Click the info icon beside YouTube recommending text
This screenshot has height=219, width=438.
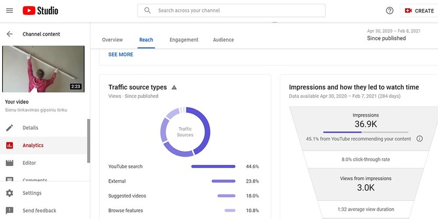pyautogui.click(x=419, y=139)
